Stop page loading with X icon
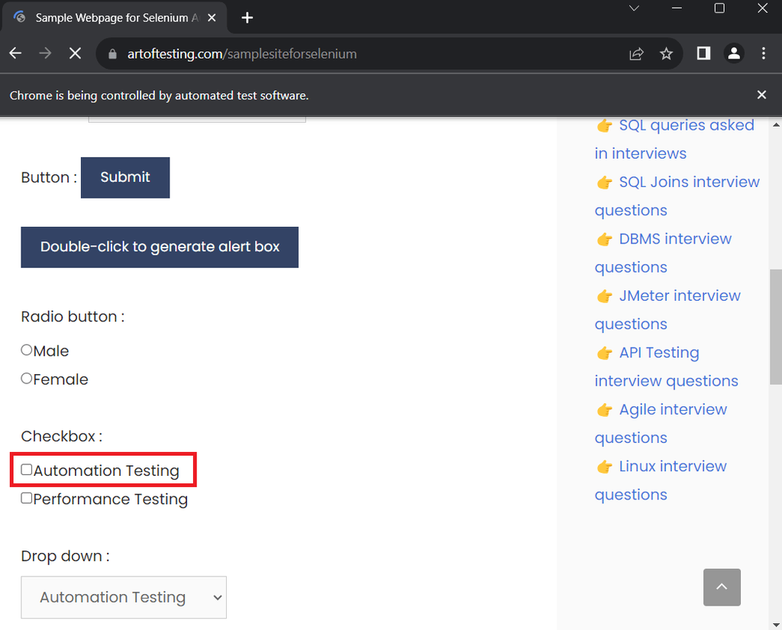Image resolution: width=782 pixels, height=630 pixels. click(x=75, y=53)
